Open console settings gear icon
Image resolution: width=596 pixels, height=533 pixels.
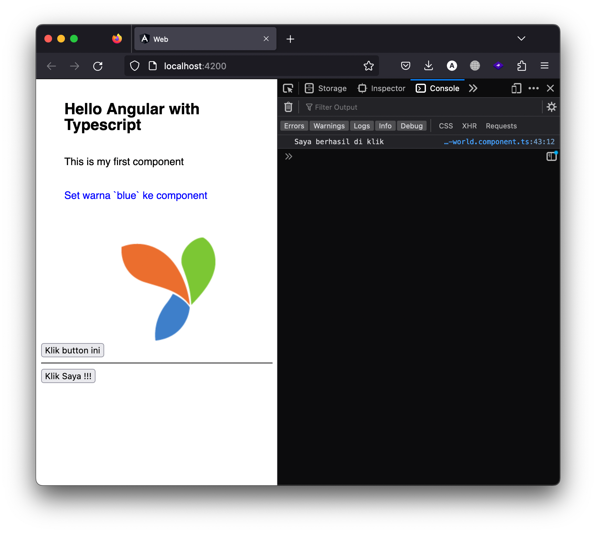pyautogui.click(x=551, y=107)
